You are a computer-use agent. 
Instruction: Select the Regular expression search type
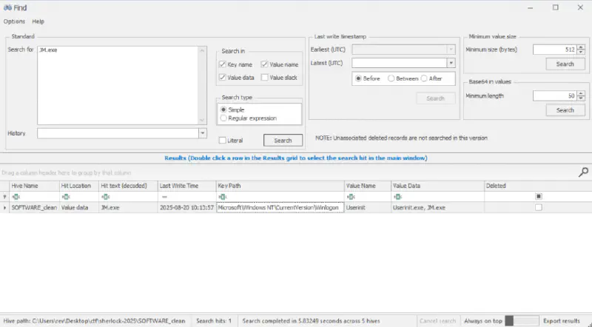[223, 118]
